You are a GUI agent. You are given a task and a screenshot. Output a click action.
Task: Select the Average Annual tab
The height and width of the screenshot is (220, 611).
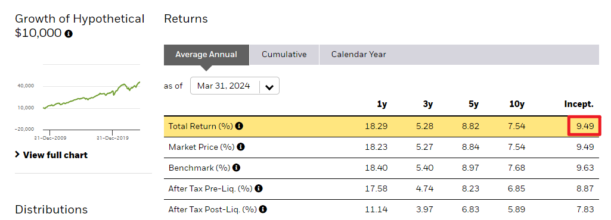point(206,55)
